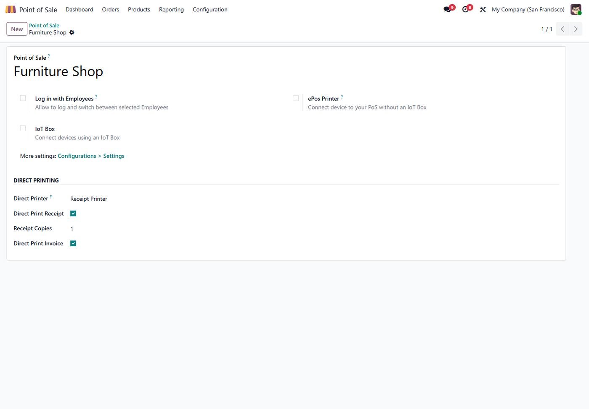Click the Direct Print Invoice label
Viewport: 589px width, 409px height.
tap(38, 244)
